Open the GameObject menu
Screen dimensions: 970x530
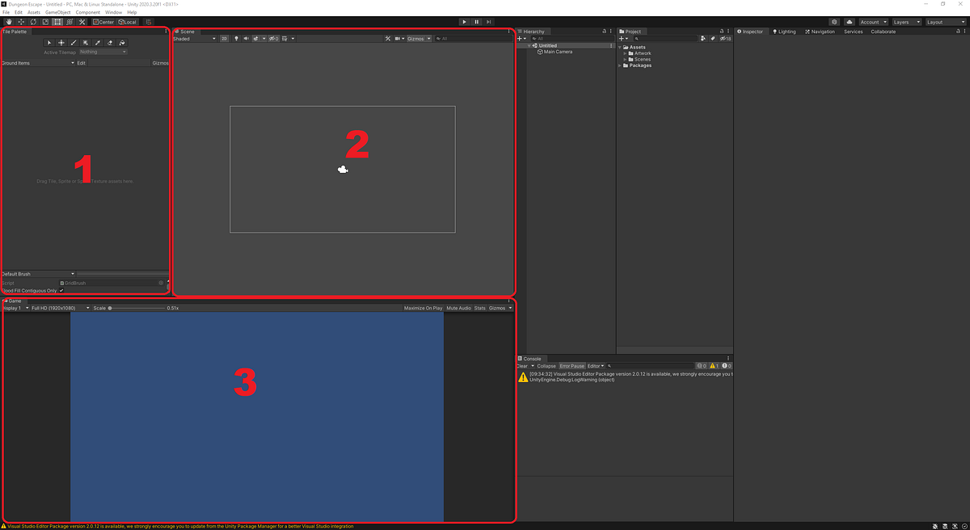point(57,11)
